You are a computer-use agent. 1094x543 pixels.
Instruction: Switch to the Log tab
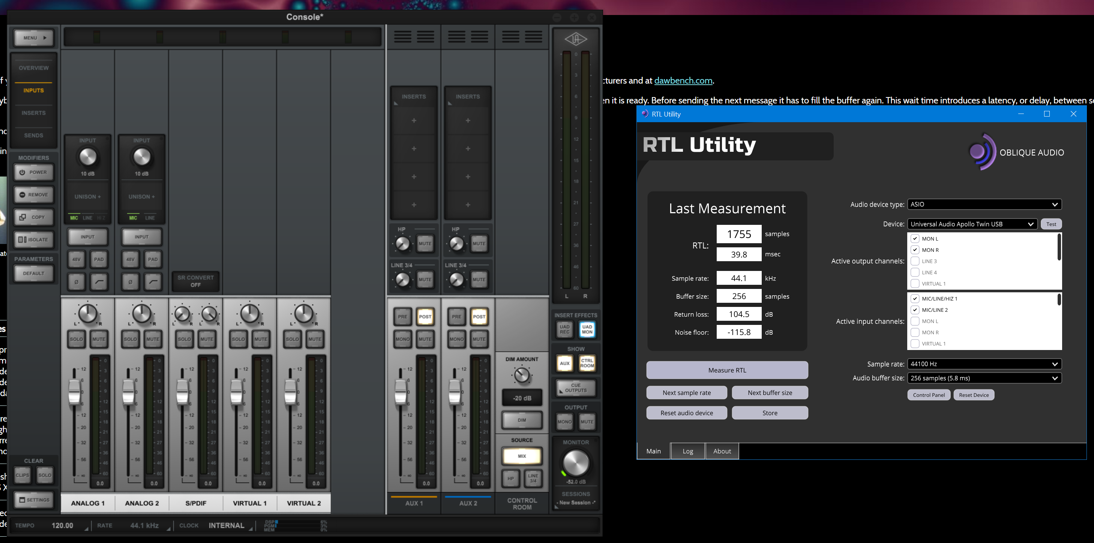687,451
